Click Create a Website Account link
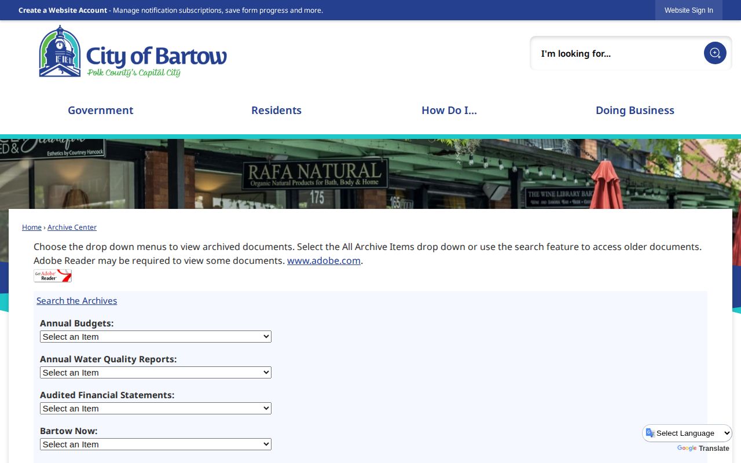The width and height of the screenshot is (741, 463). tap(63, 10)
